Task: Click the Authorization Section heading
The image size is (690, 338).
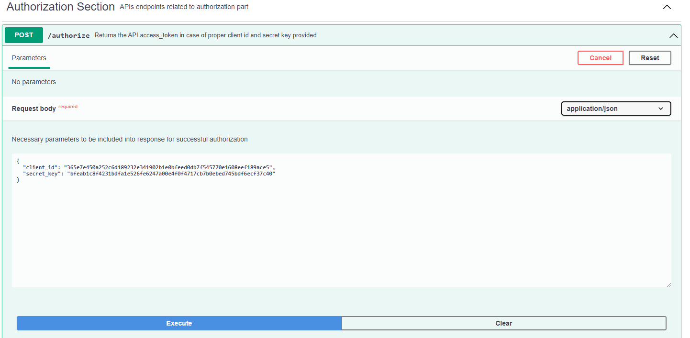Action: click(61, 7)
